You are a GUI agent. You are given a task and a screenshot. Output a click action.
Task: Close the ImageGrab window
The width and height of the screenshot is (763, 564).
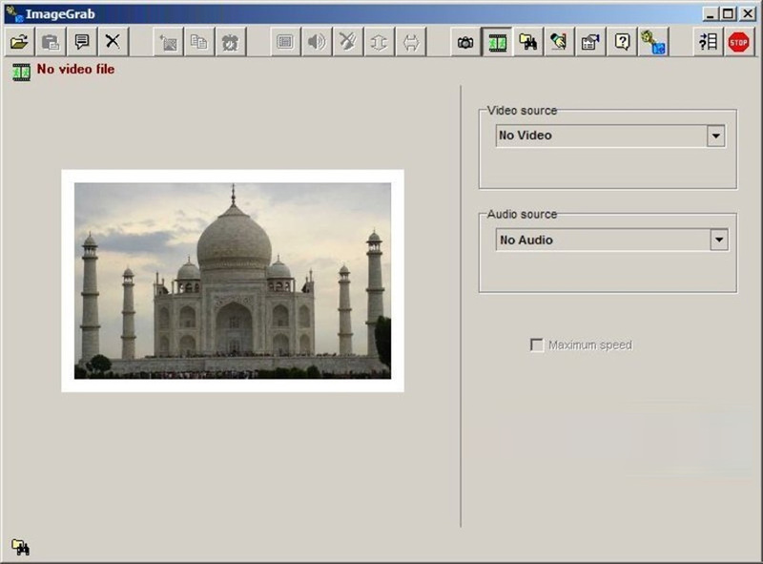748,13
